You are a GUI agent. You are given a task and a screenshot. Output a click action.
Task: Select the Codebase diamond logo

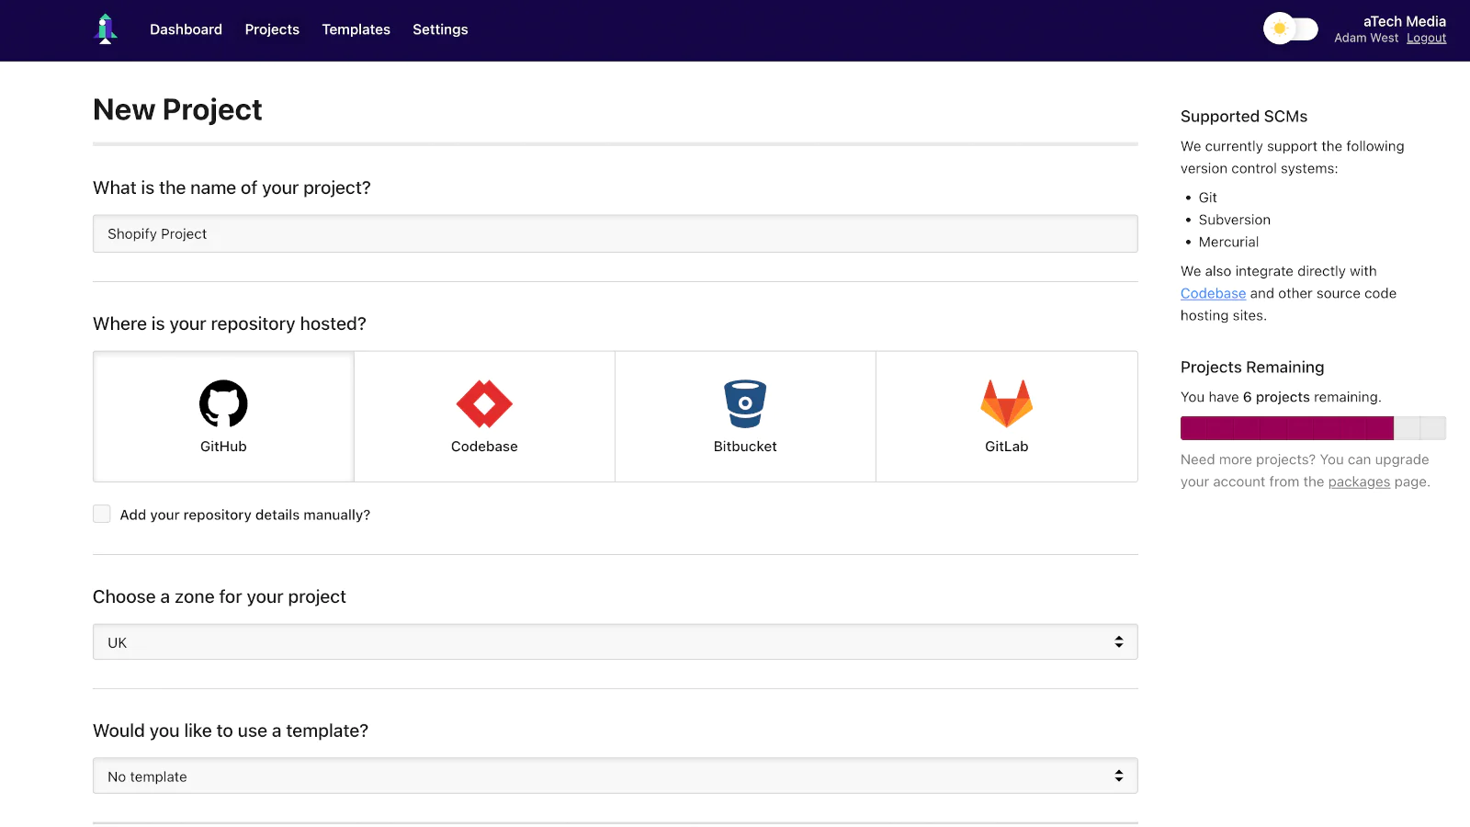pyautogui.click(x=484, y=403)
